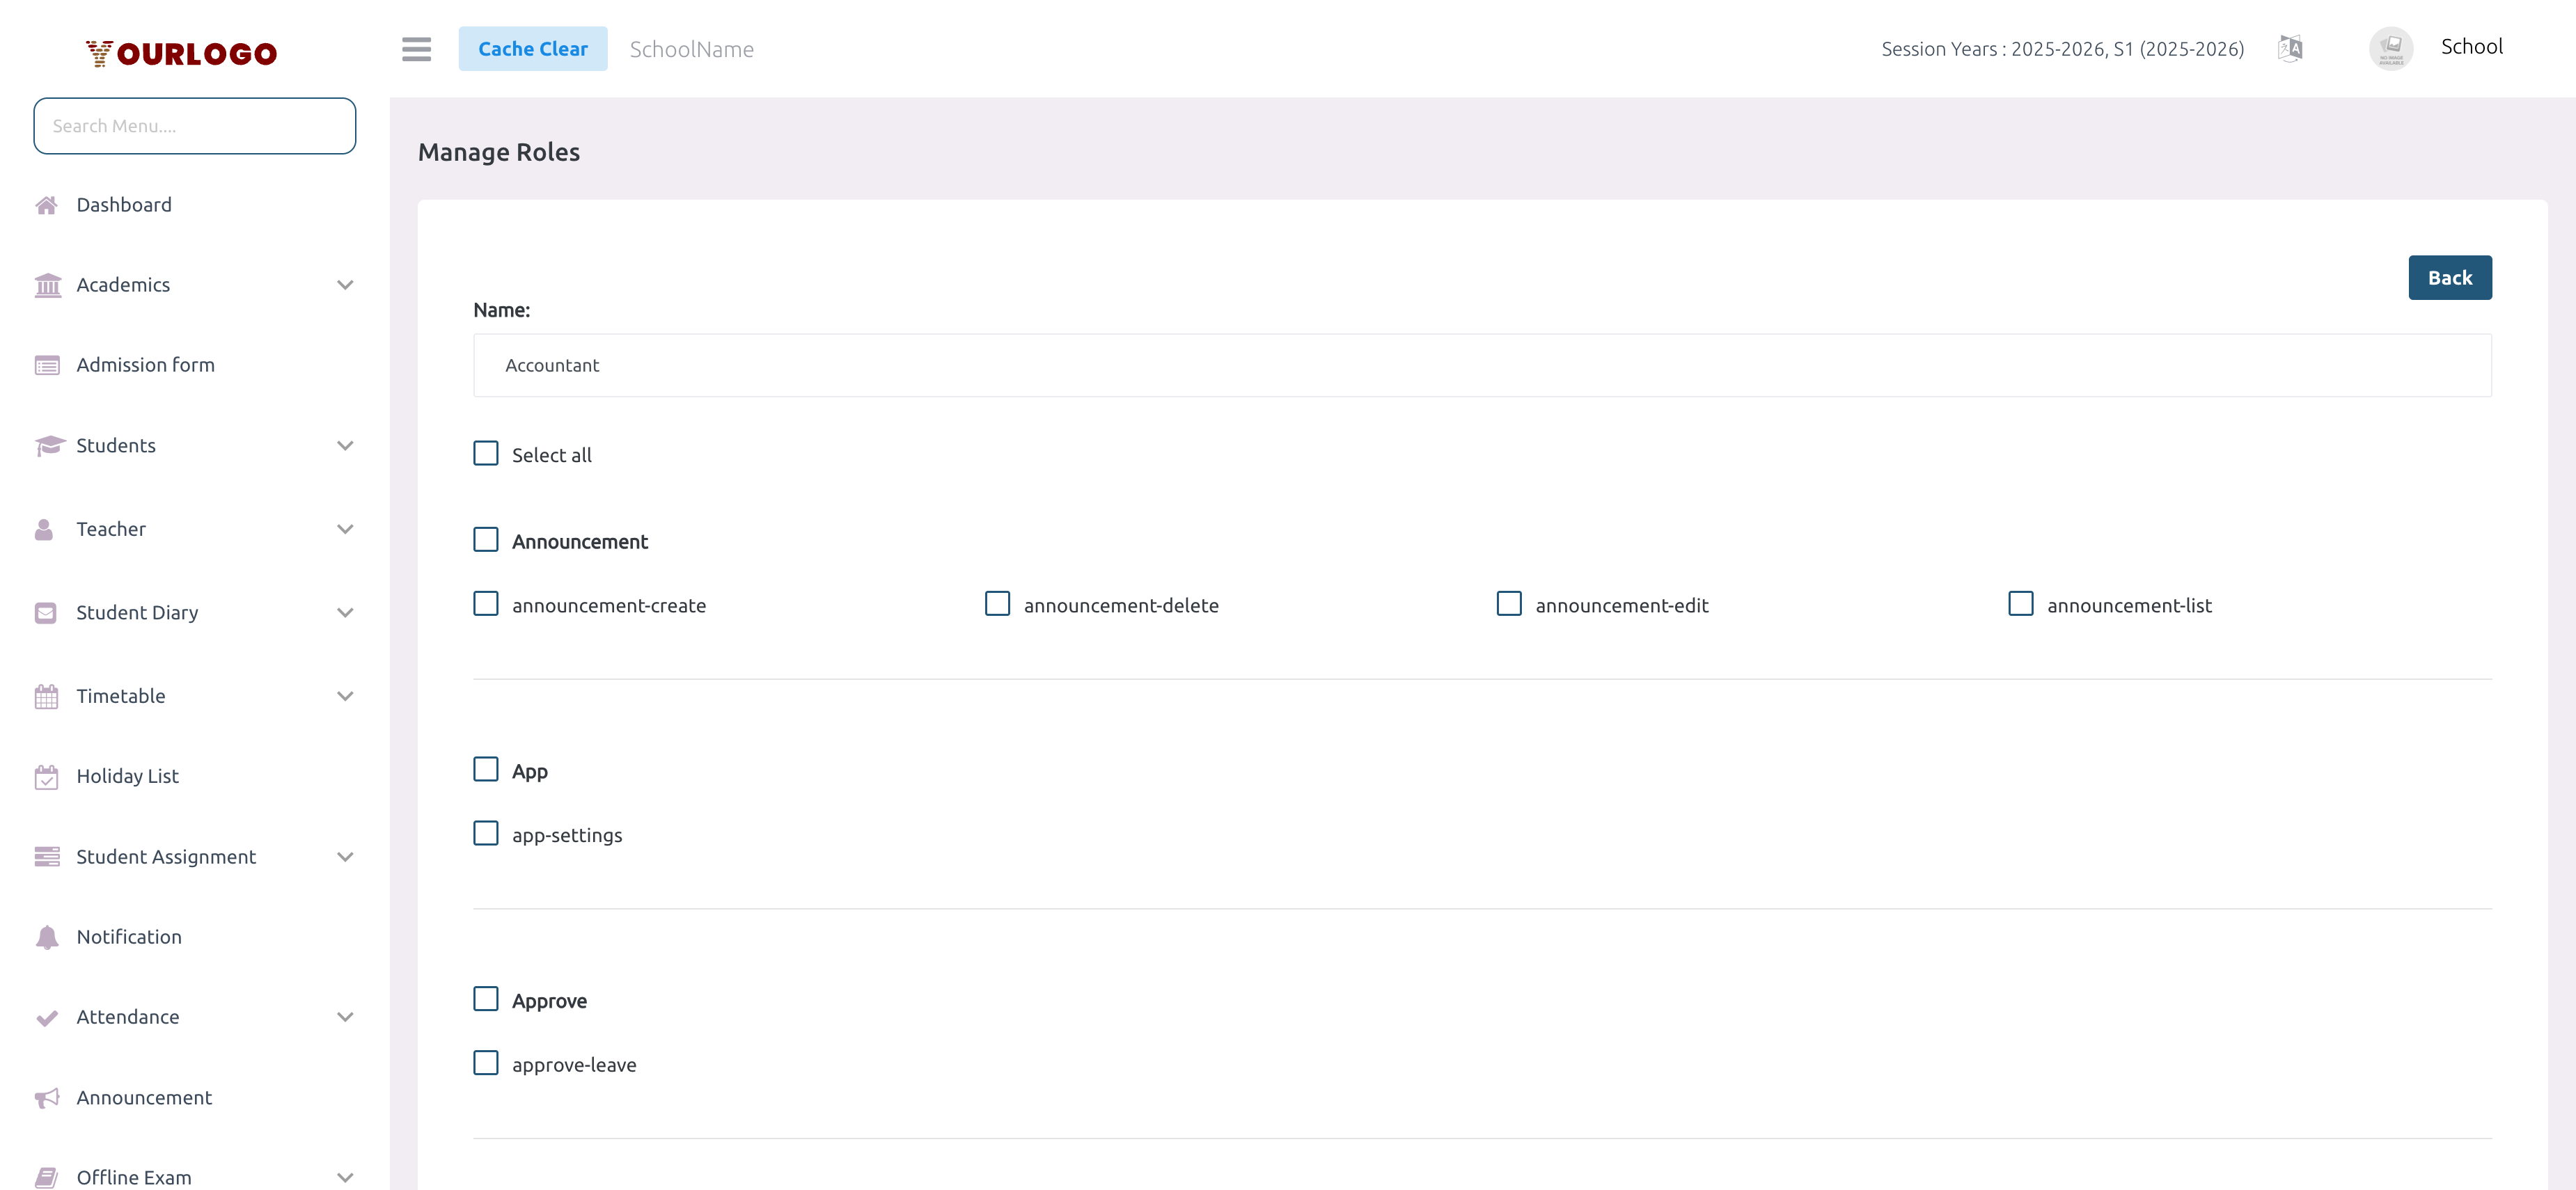
Task: Click the Admission form icon in the sidebar
Action: 47,365
